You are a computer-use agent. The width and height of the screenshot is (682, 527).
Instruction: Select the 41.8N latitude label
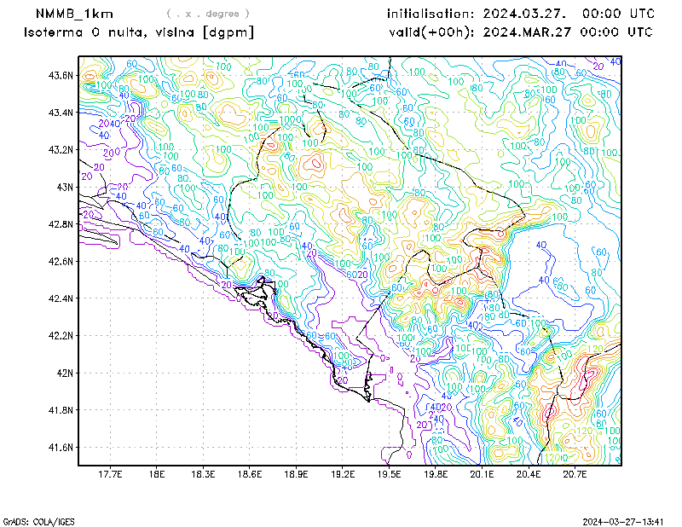tap(61, 410)
